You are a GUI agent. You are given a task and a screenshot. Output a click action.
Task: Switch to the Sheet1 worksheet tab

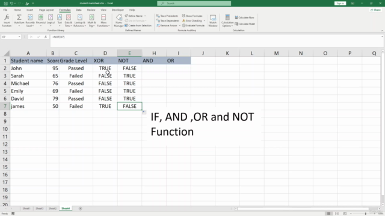point(26,208)
